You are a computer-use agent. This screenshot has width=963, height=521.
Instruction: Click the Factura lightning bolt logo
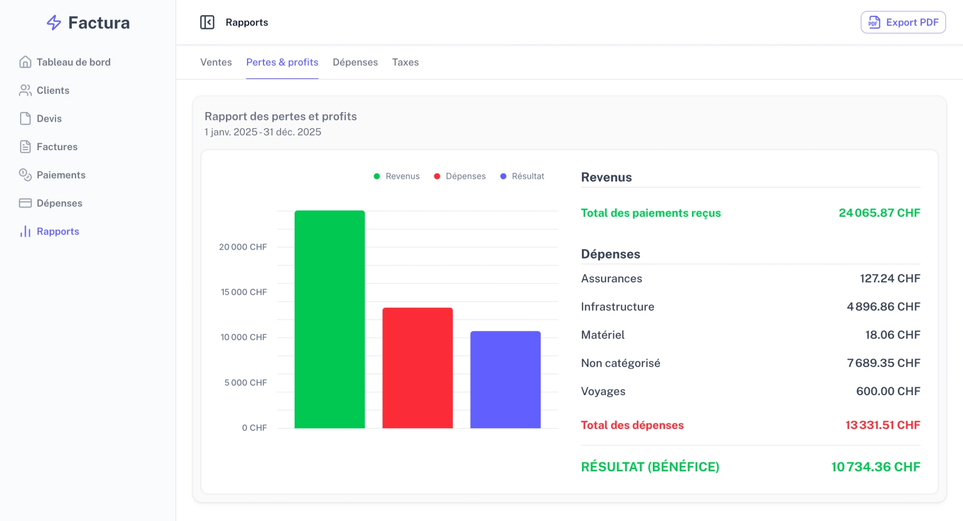coord(54,23)
